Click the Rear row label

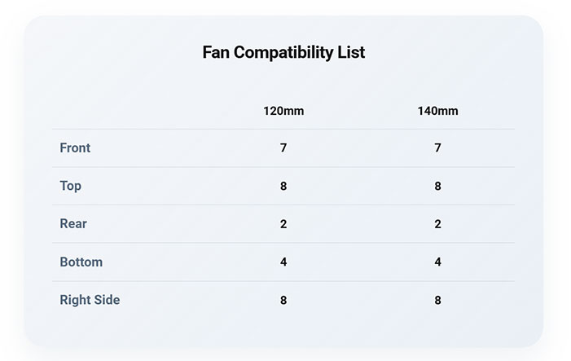[x=73, y=223]
